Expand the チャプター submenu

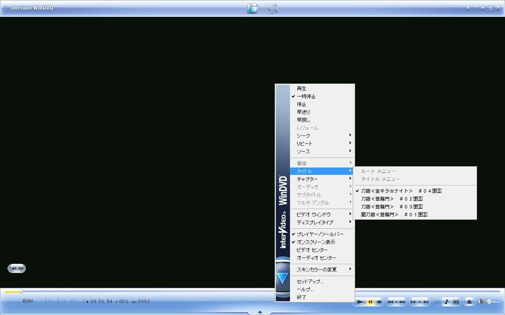tap(322, 179)
